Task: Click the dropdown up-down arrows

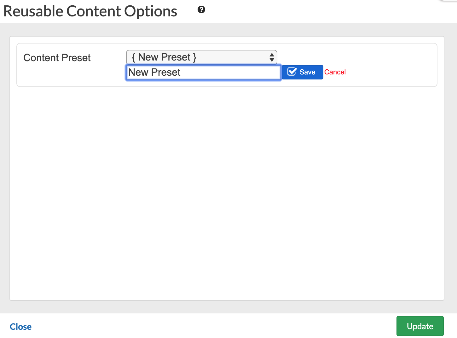Action: click(272, 57)
